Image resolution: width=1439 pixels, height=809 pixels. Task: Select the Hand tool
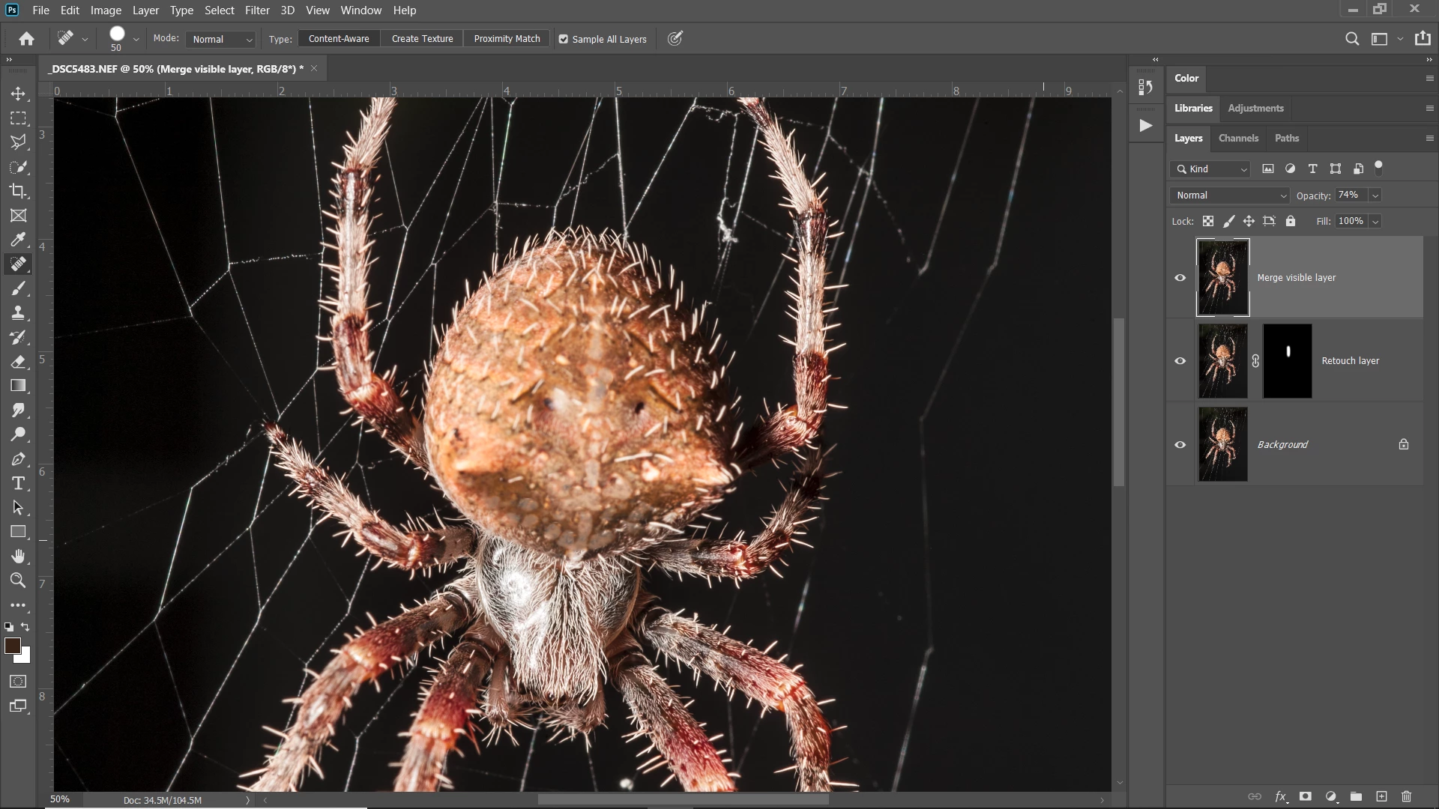tap(18, 556)
